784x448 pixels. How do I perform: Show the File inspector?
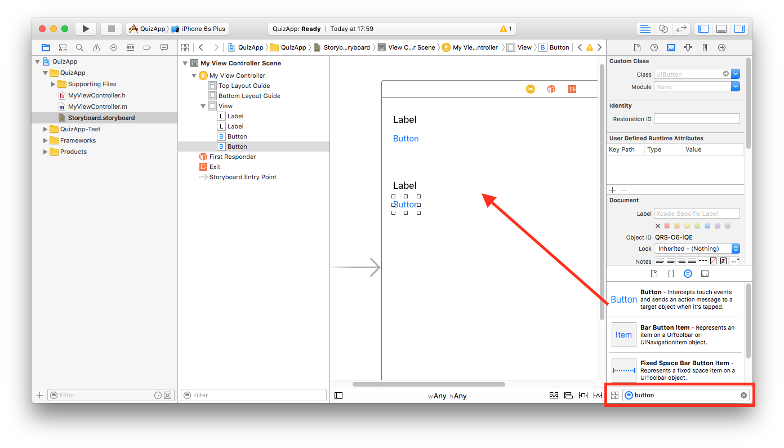637,48
